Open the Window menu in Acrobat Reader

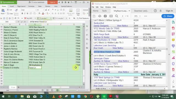(108, 7)
